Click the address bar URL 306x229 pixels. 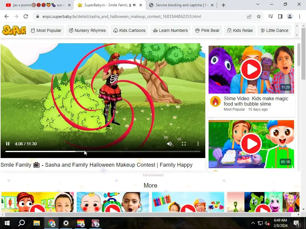(x=122, y=17)
